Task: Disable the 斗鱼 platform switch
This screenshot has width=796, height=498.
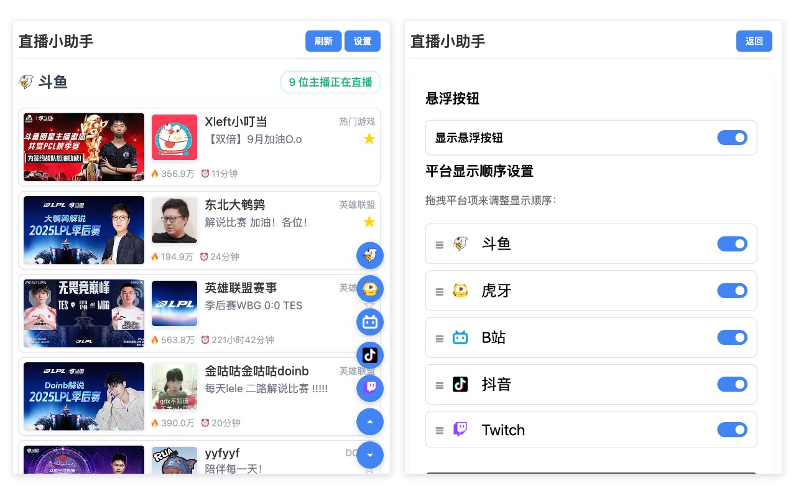Action: click(x=732, y=243)
